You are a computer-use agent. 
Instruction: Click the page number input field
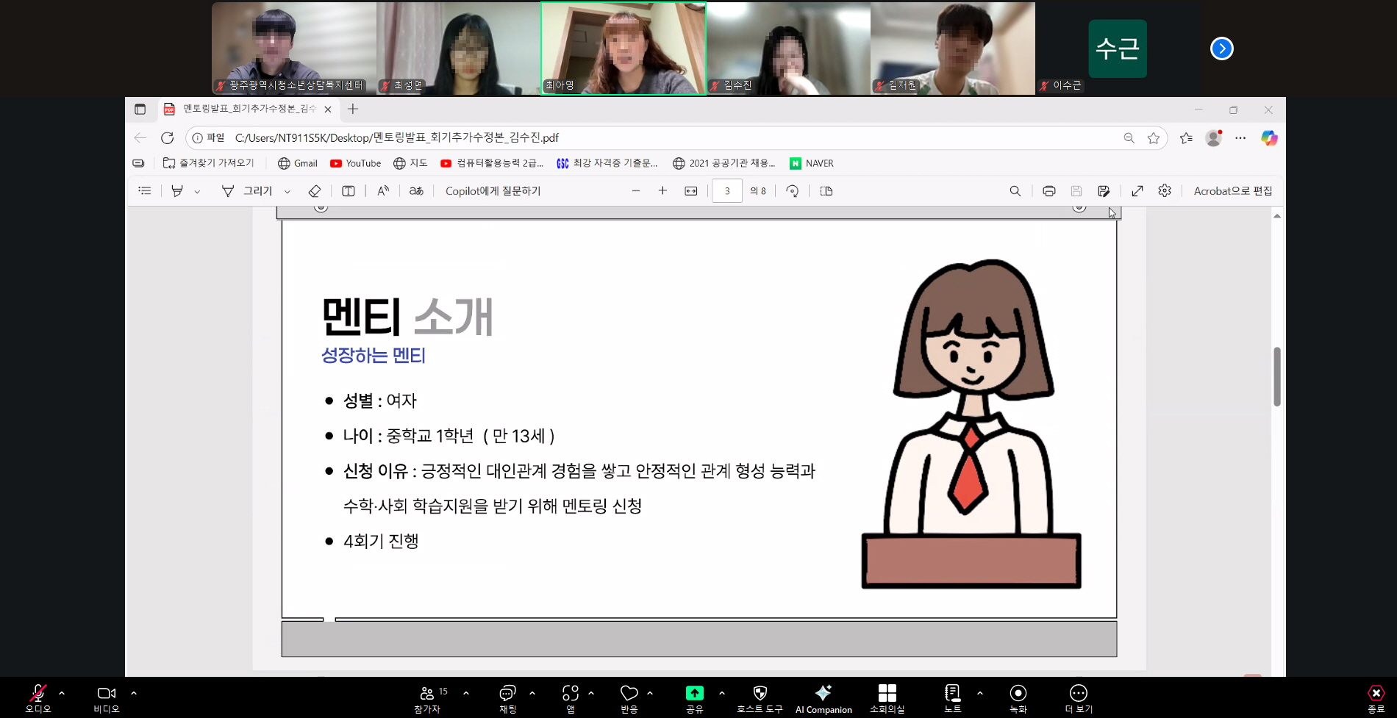[x=727, y=191]
